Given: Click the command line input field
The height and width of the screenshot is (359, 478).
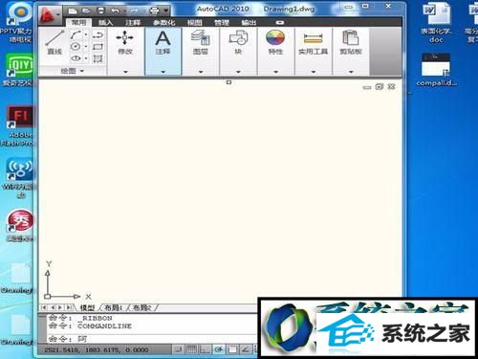Looking at the screenshot, I should 152,339.
